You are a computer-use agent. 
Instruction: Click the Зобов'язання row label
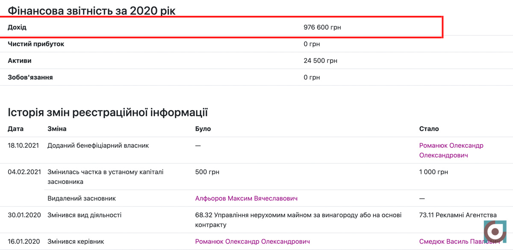pos(30,77)
